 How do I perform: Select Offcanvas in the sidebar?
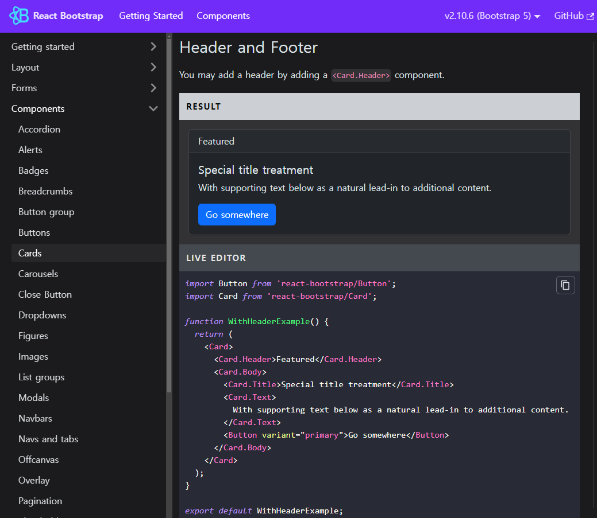[x=38, y=460]
